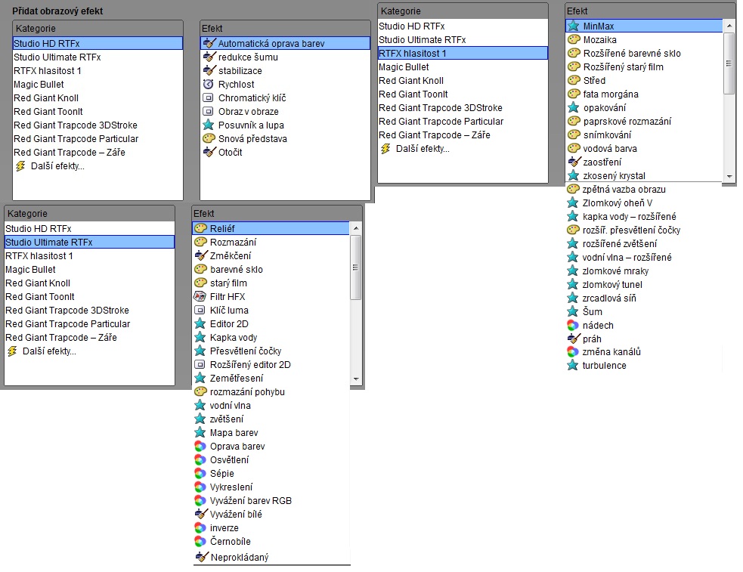Click the Rychlost clock icon

(208, 85)
